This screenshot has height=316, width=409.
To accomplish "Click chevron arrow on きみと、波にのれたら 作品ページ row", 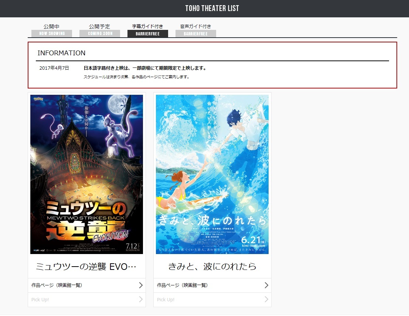I will point(266,285).
